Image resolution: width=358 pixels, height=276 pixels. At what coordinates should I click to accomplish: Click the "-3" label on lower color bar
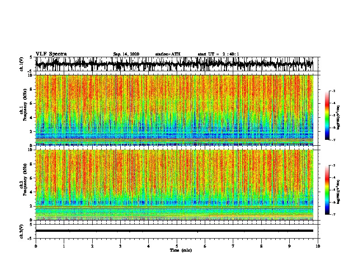(x=333, y=166)
